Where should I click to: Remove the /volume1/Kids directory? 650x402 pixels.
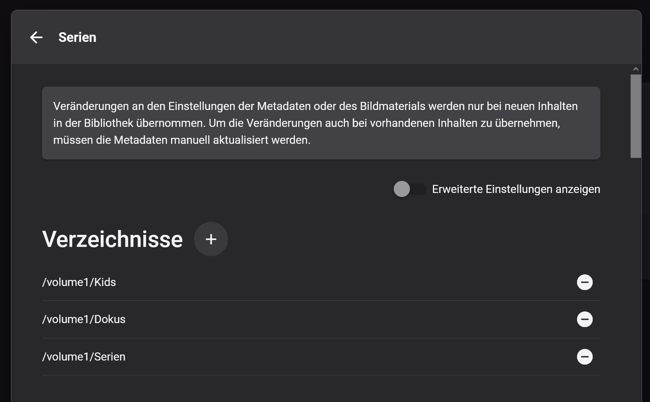(x=585, y=282)
